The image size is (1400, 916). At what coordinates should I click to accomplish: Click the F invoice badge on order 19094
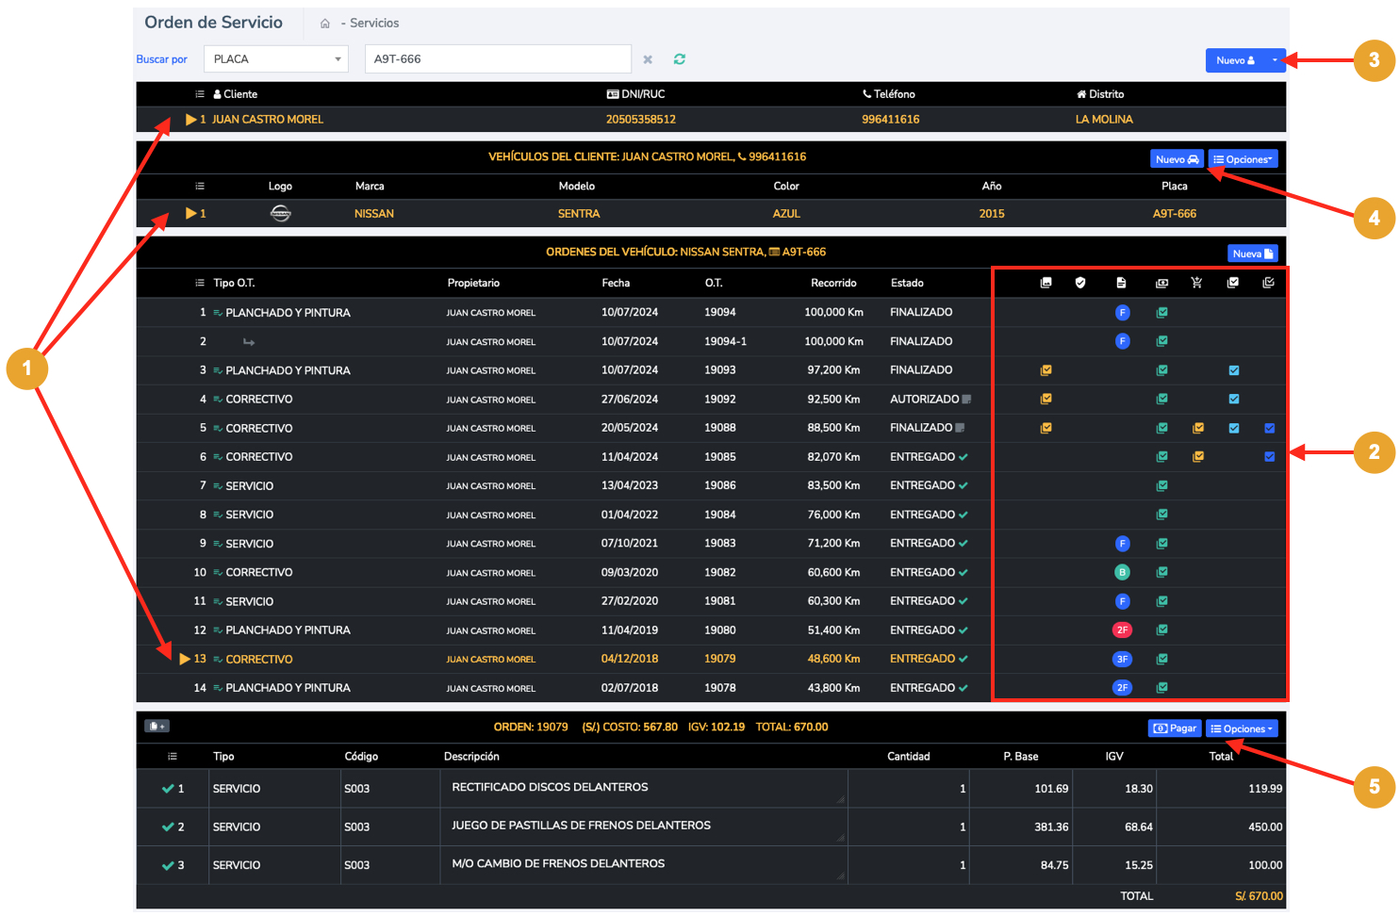[1122, 313]
